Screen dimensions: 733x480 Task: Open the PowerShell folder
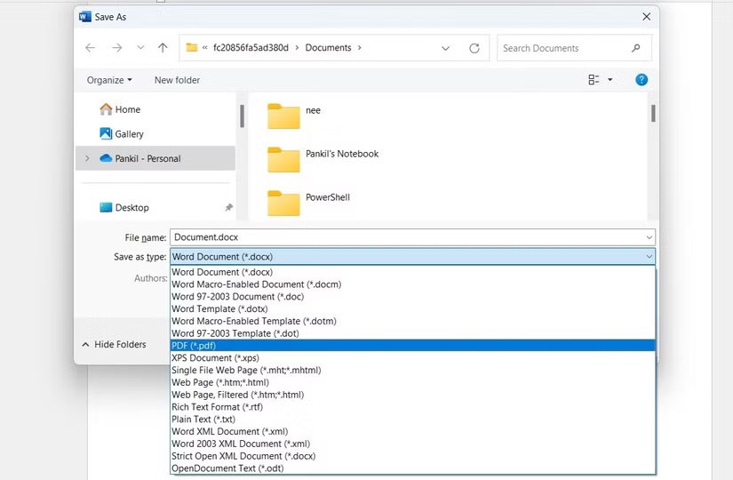pos(308,203)
